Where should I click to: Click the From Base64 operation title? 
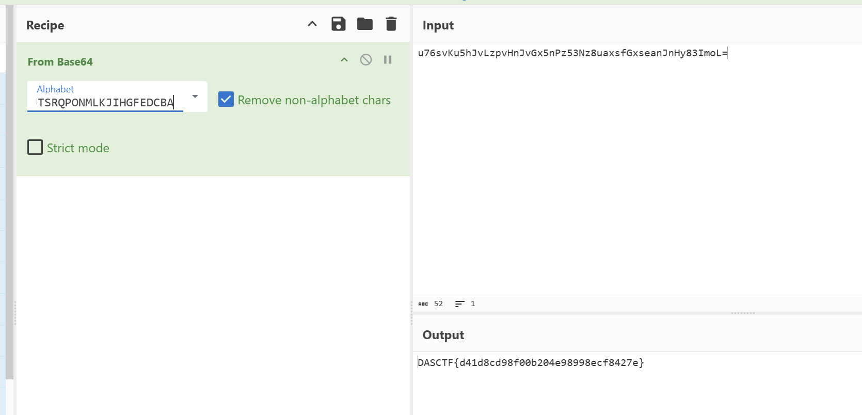tap(60, 62)
